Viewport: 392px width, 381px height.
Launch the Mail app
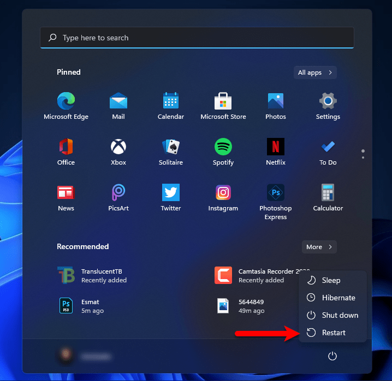[118, 106]
